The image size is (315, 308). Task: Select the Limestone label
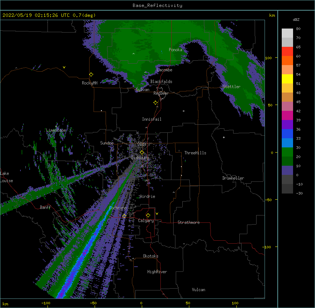point(56,130)
